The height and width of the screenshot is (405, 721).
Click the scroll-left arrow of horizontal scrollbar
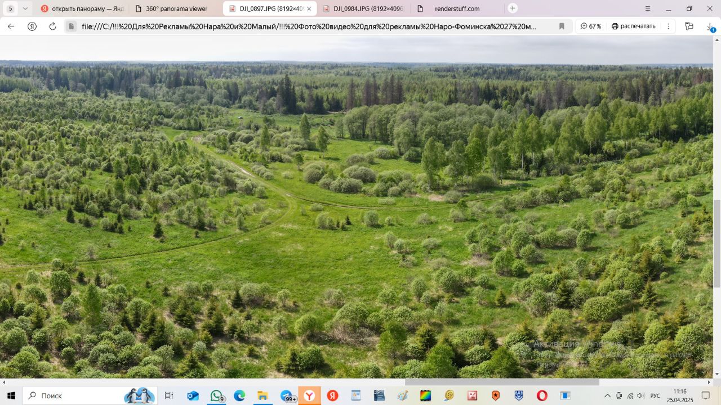click(x=4, y=382)
